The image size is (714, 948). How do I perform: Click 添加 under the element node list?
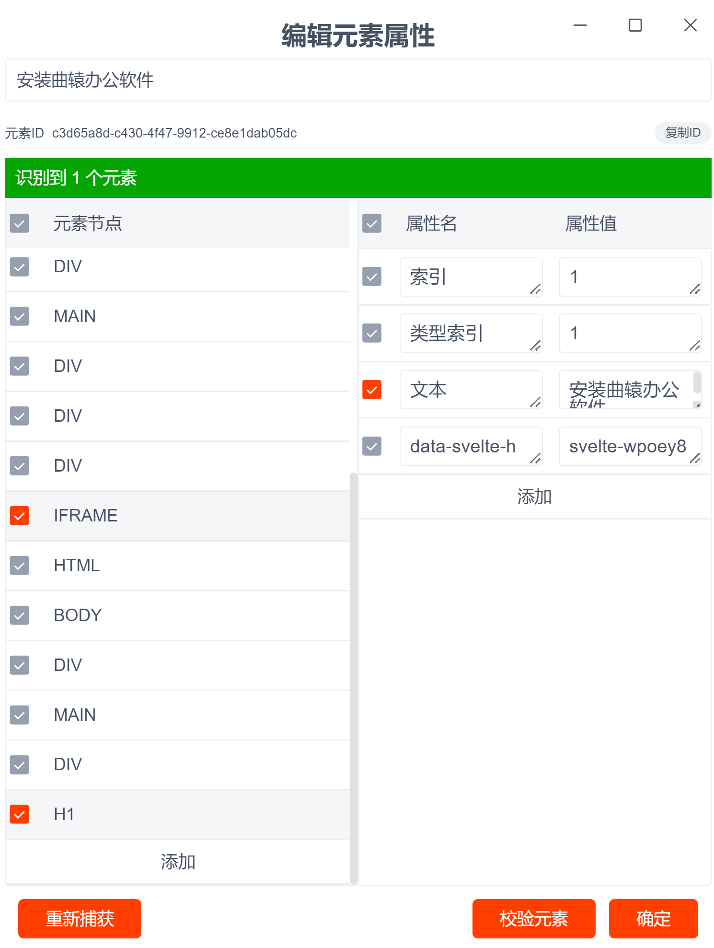pos(178,862)
